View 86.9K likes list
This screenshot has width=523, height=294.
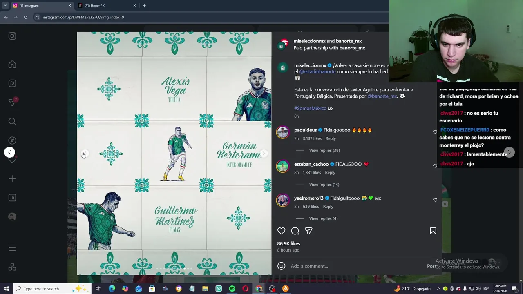coord(288,243)
